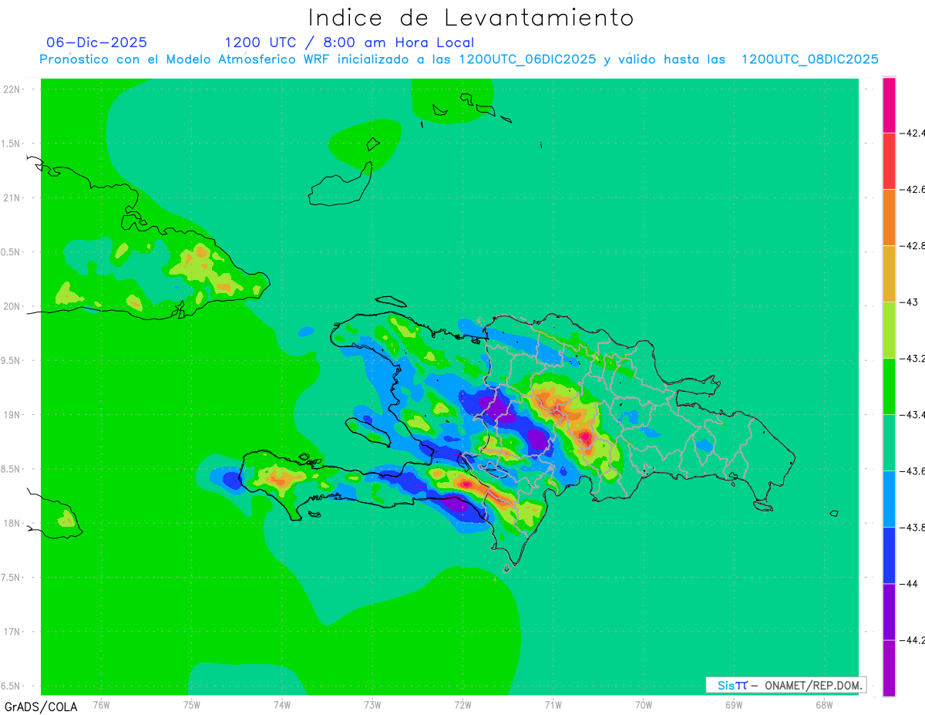Click the longitude label '73W'
This screenshot has height=715, width=925.
tap(372, 704)
